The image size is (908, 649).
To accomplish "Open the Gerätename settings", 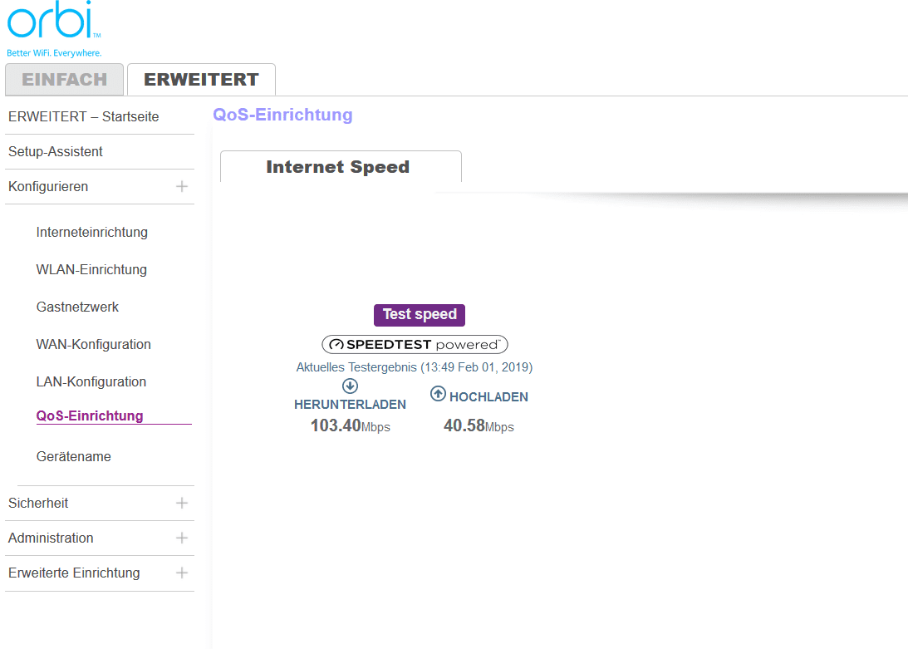I will pos(74,457).
